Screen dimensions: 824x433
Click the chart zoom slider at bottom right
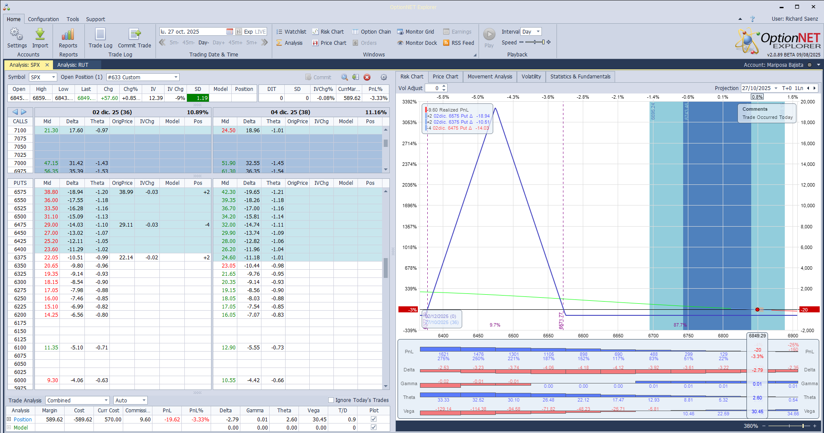(x=789, y=426)
